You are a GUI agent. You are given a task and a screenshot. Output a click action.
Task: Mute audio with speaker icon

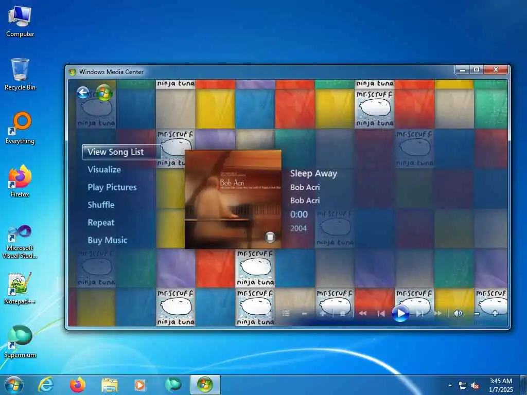tap(458, 313)
